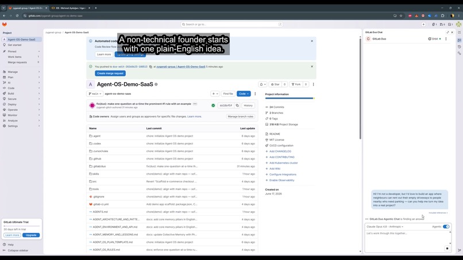The width and height of the screenshot is (463, 260).
Task: Start new chat icon in Duo side rail
Action: tap(460, 33)
